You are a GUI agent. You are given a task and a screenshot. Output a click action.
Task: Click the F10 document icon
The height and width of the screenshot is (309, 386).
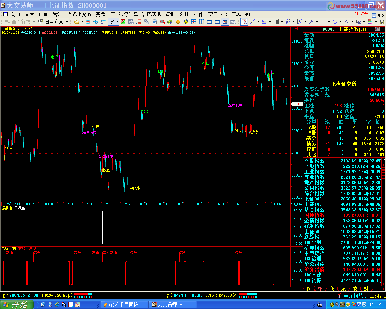click(154, 22)
